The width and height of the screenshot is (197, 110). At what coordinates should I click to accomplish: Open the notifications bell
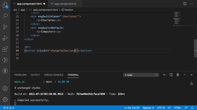coord(192,108)
